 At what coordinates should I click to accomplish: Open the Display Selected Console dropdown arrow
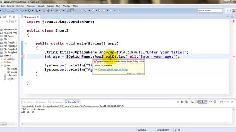point(218,102)
